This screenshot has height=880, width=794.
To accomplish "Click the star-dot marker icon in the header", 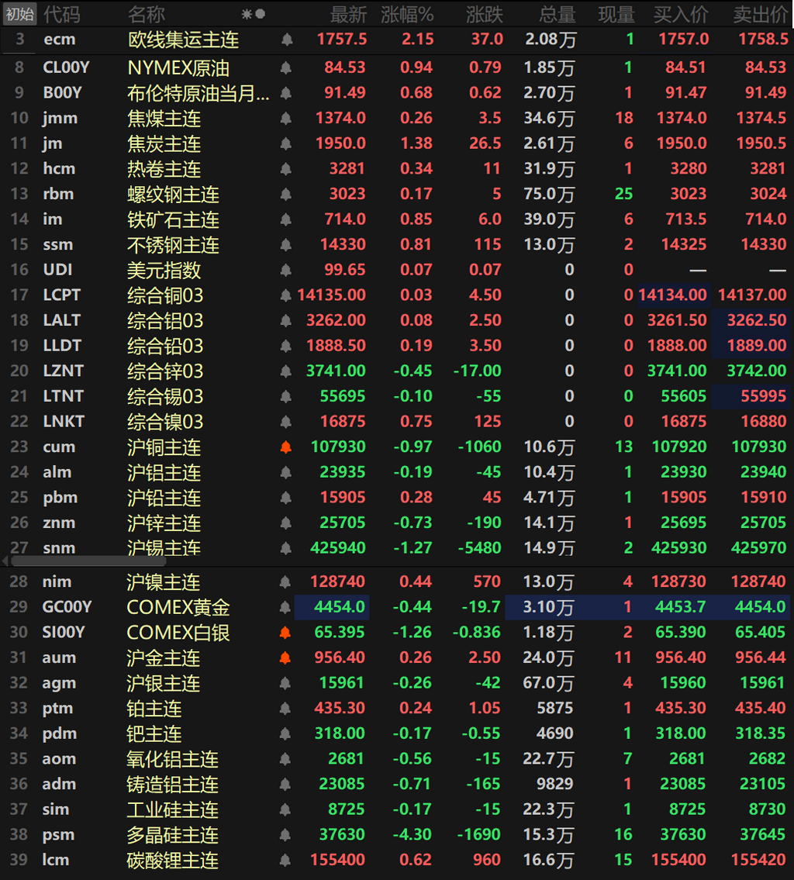I will pos(253,14).
